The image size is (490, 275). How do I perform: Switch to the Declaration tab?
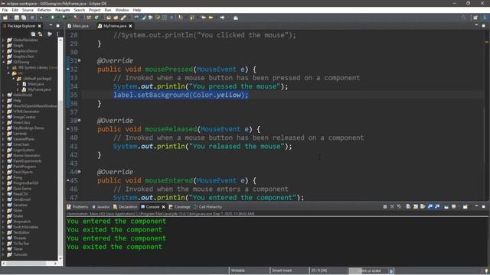(x=125, y=207)
